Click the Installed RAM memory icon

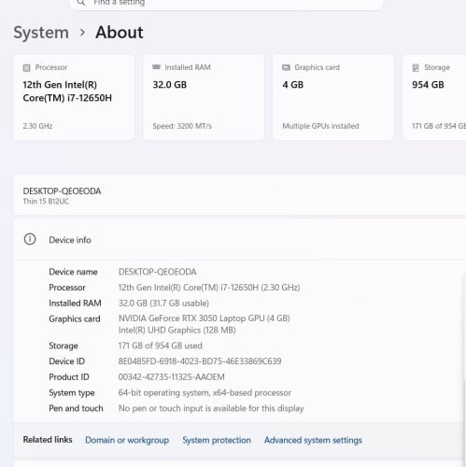click(156, 67)
